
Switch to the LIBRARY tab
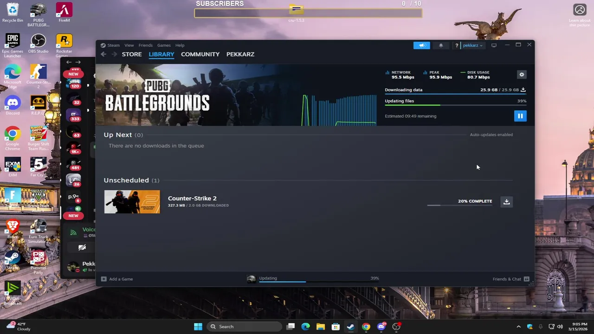click(161, 54)
